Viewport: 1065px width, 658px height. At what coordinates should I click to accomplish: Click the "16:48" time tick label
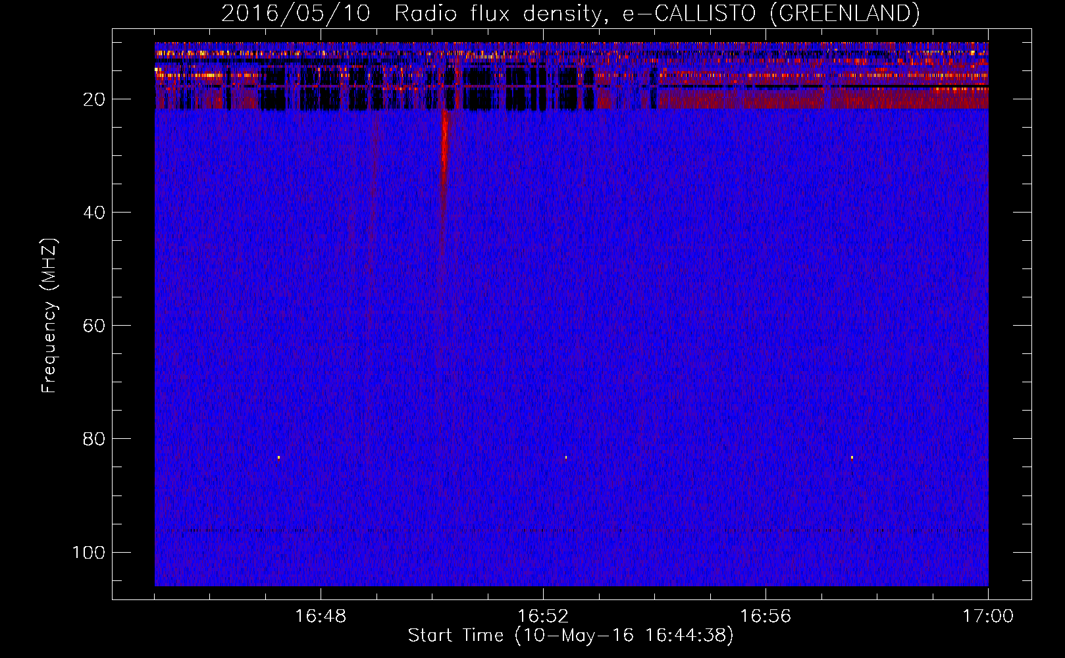pyautogui.click(x=321, y=617)
